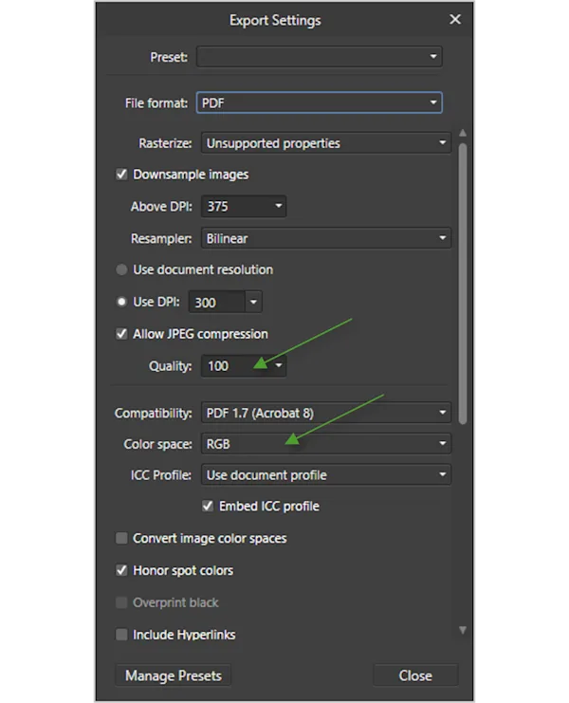Uncheck Downsample images

point(121,174)
